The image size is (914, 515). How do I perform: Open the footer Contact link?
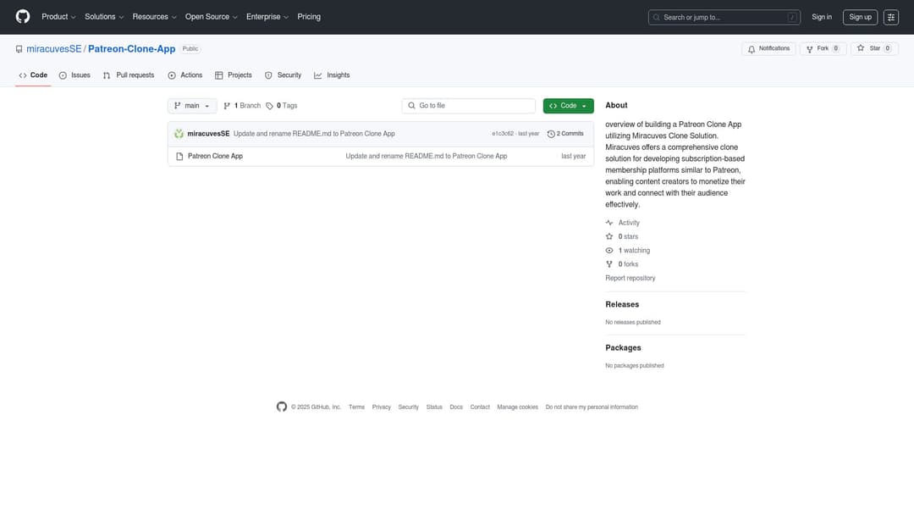[480, 407]
